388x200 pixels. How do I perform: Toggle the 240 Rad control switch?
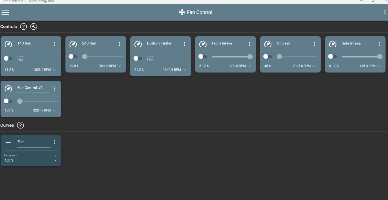[x=73, y=57]
